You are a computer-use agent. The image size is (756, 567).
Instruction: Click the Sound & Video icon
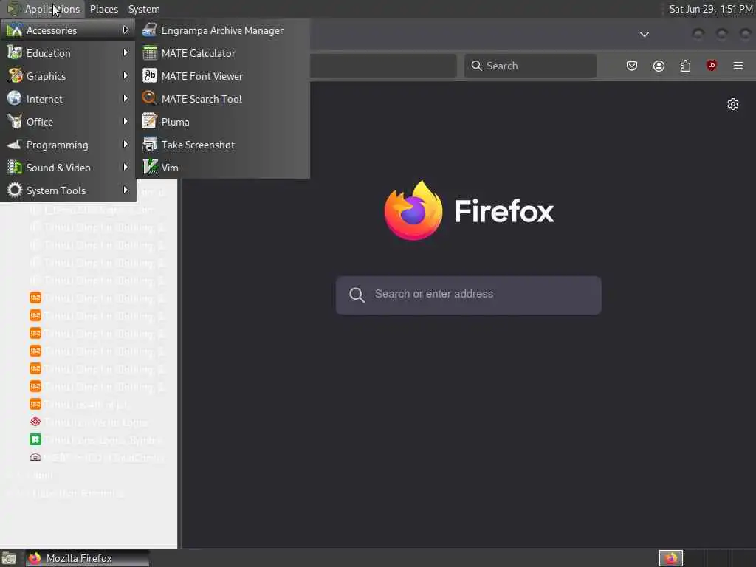tap(15, 168)
